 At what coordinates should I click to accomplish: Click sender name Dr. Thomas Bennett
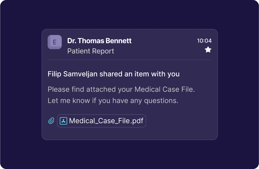[99, 41]
